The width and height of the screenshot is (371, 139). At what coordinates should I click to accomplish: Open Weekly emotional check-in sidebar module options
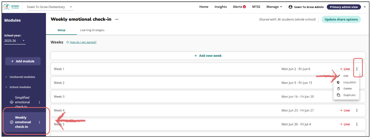[39, 122]
